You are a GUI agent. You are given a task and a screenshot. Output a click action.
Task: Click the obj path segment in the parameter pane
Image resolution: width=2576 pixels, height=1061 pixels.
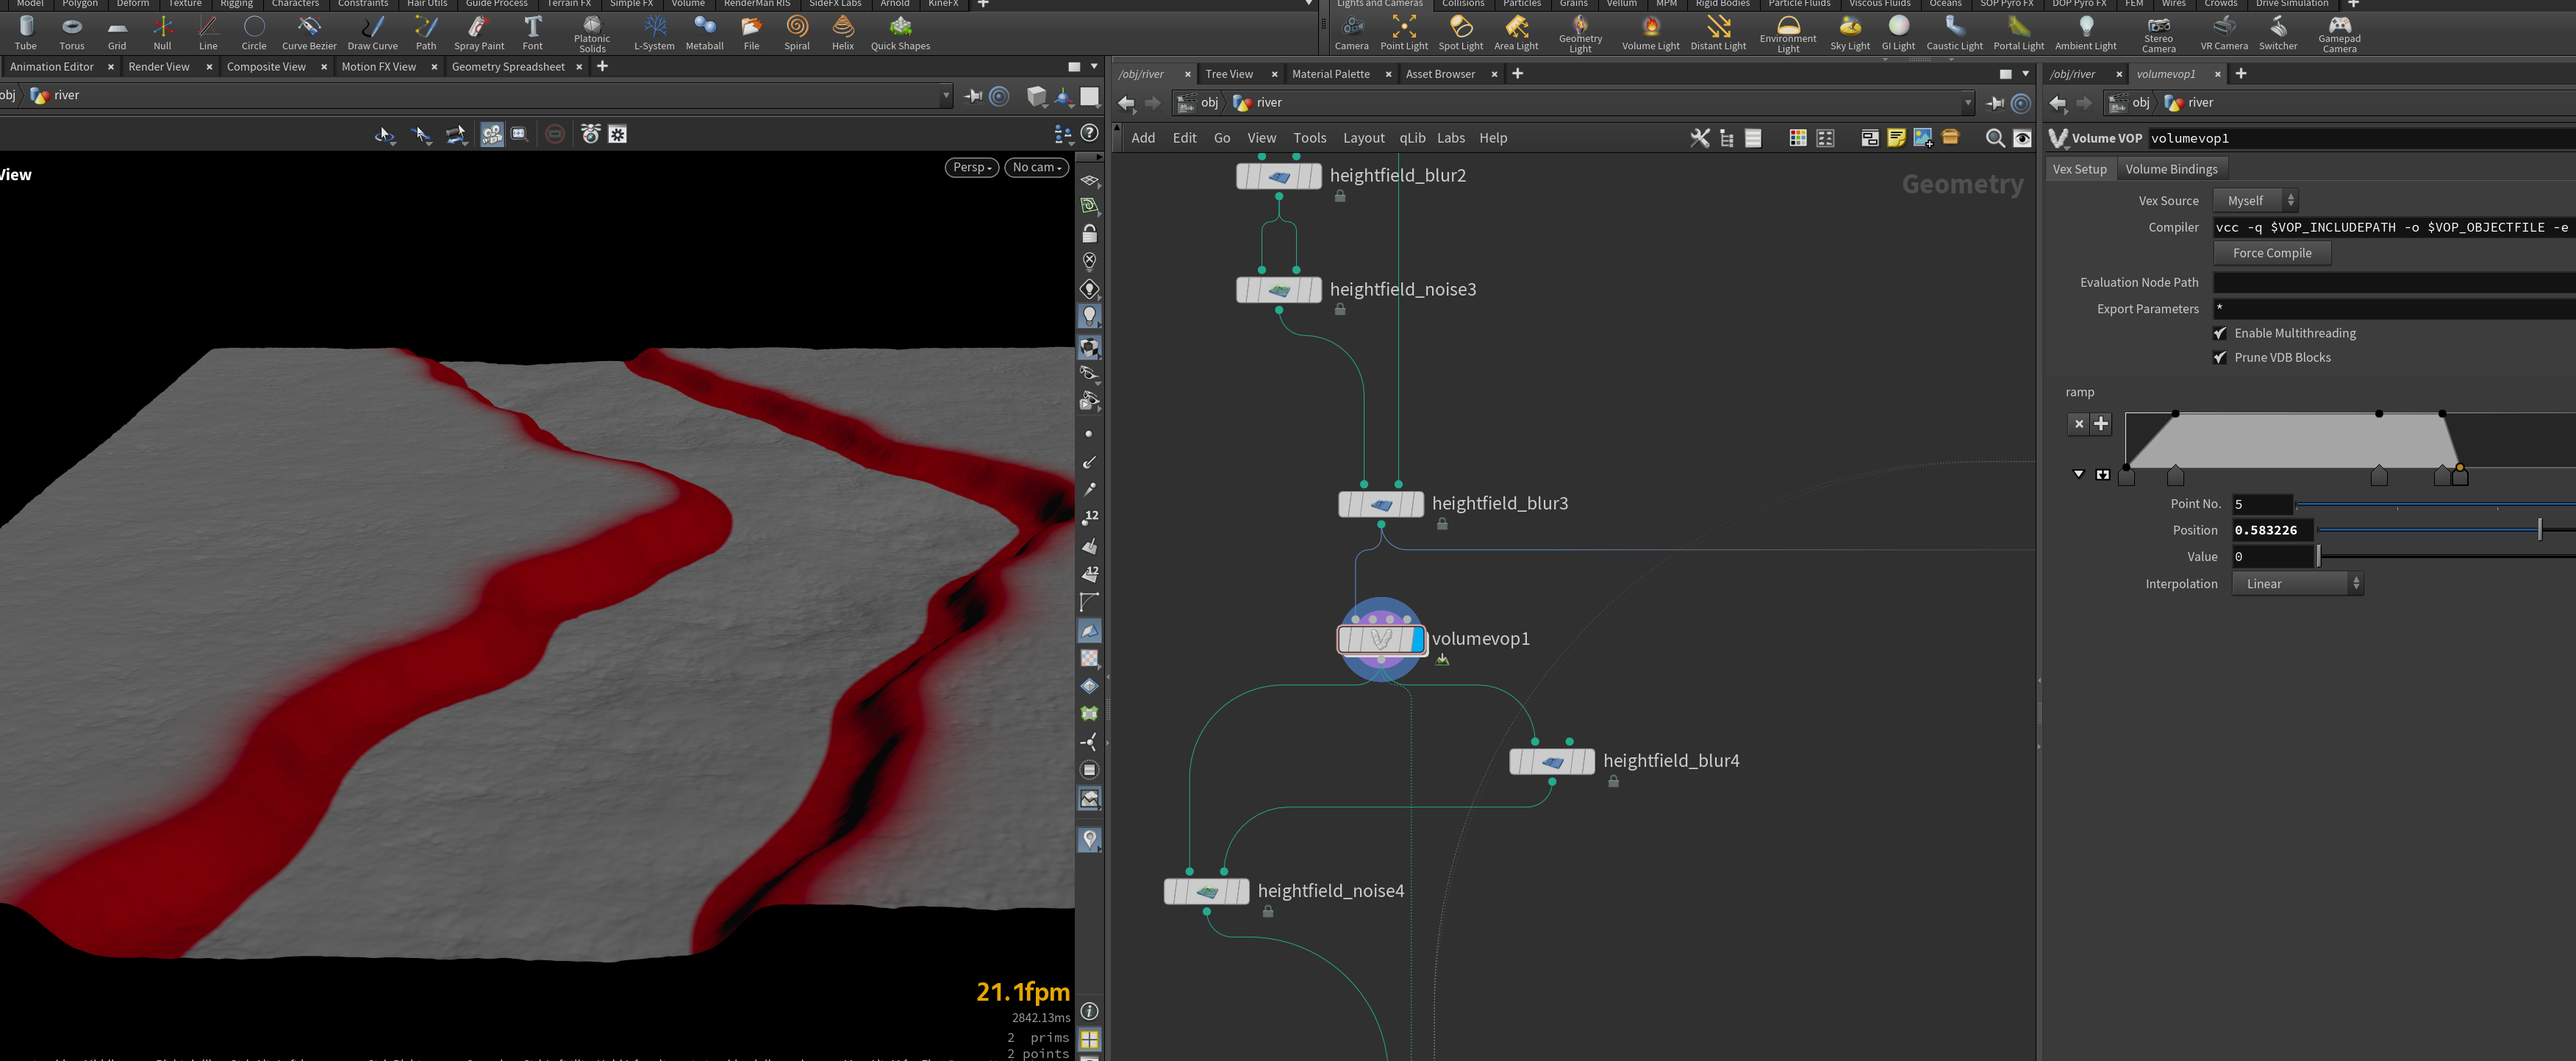[2130, 103]
